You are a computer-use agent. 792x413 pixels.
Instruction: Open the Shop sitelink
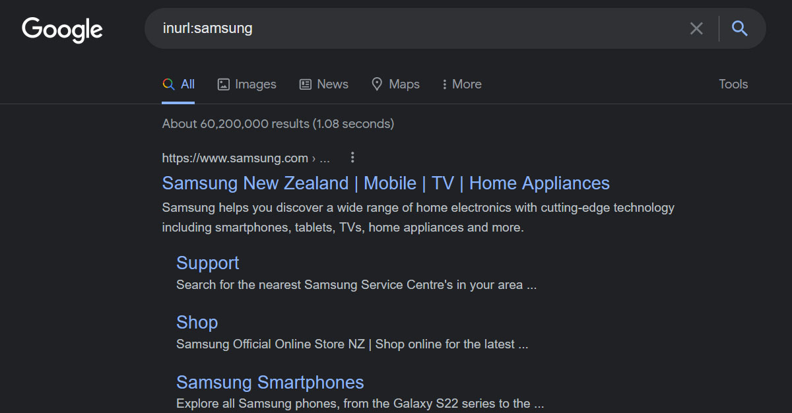pos(197,322)
